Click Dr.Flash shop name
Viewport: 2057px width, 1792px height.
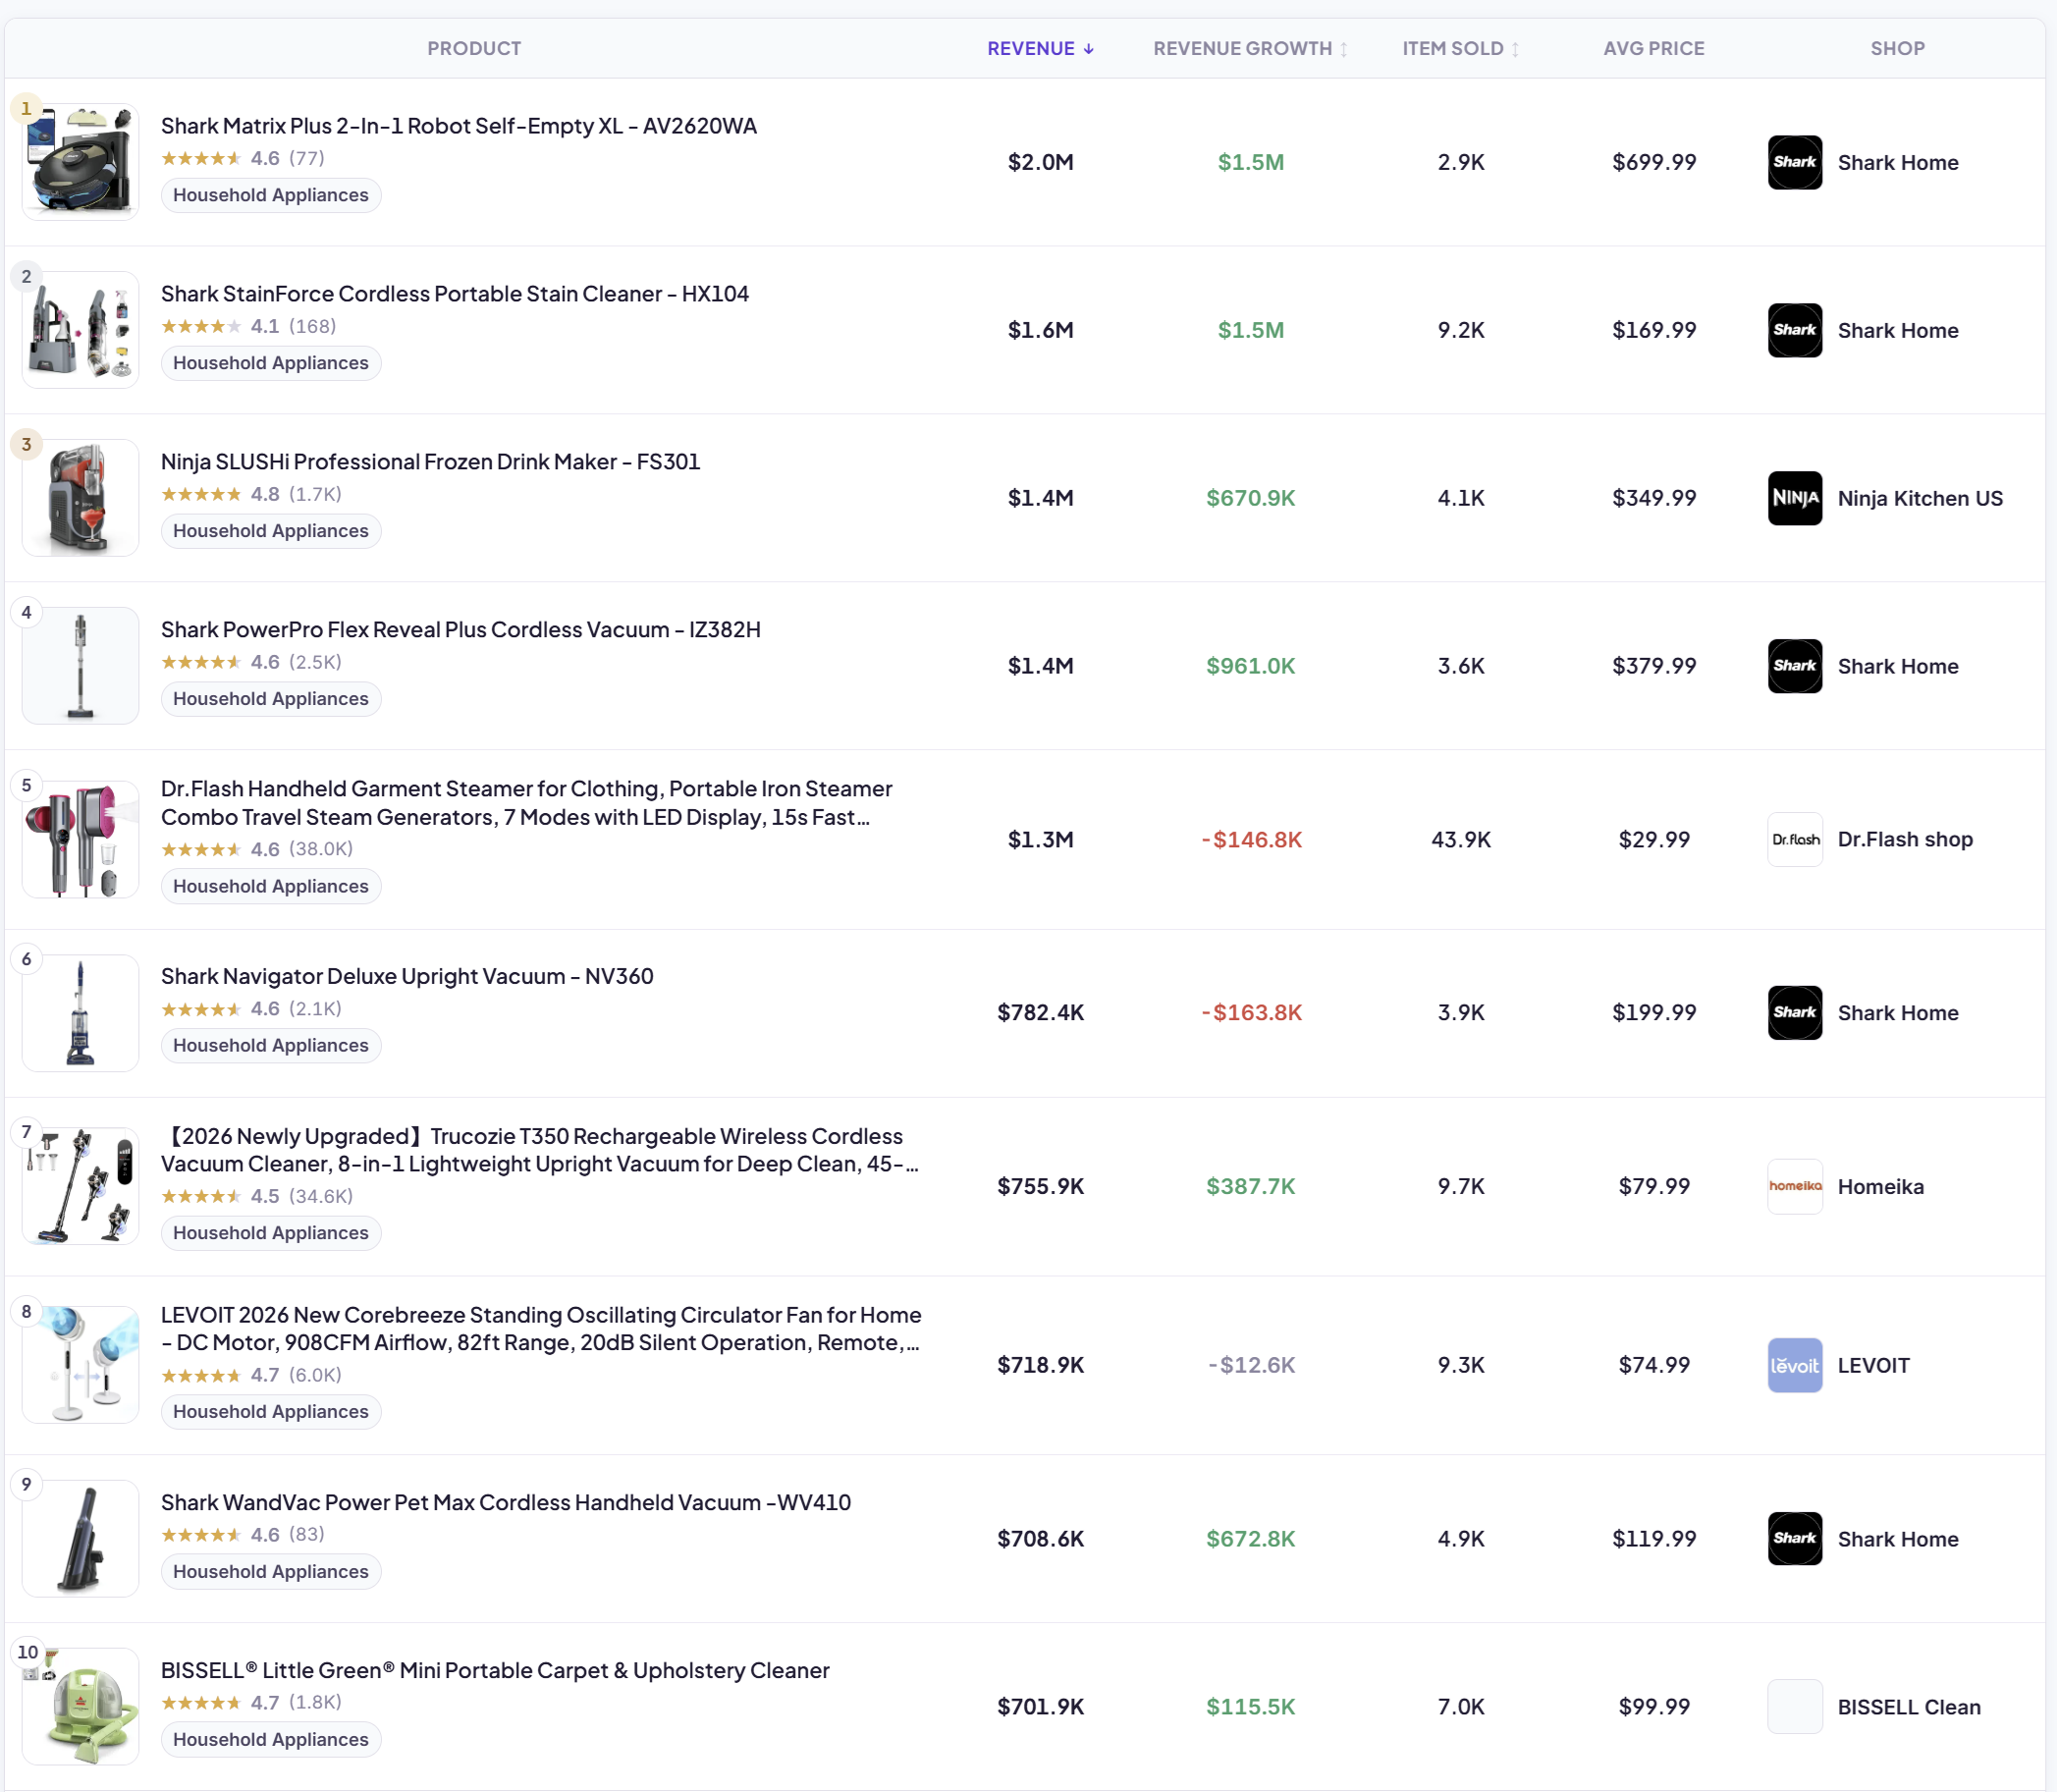coord(1905,839)
